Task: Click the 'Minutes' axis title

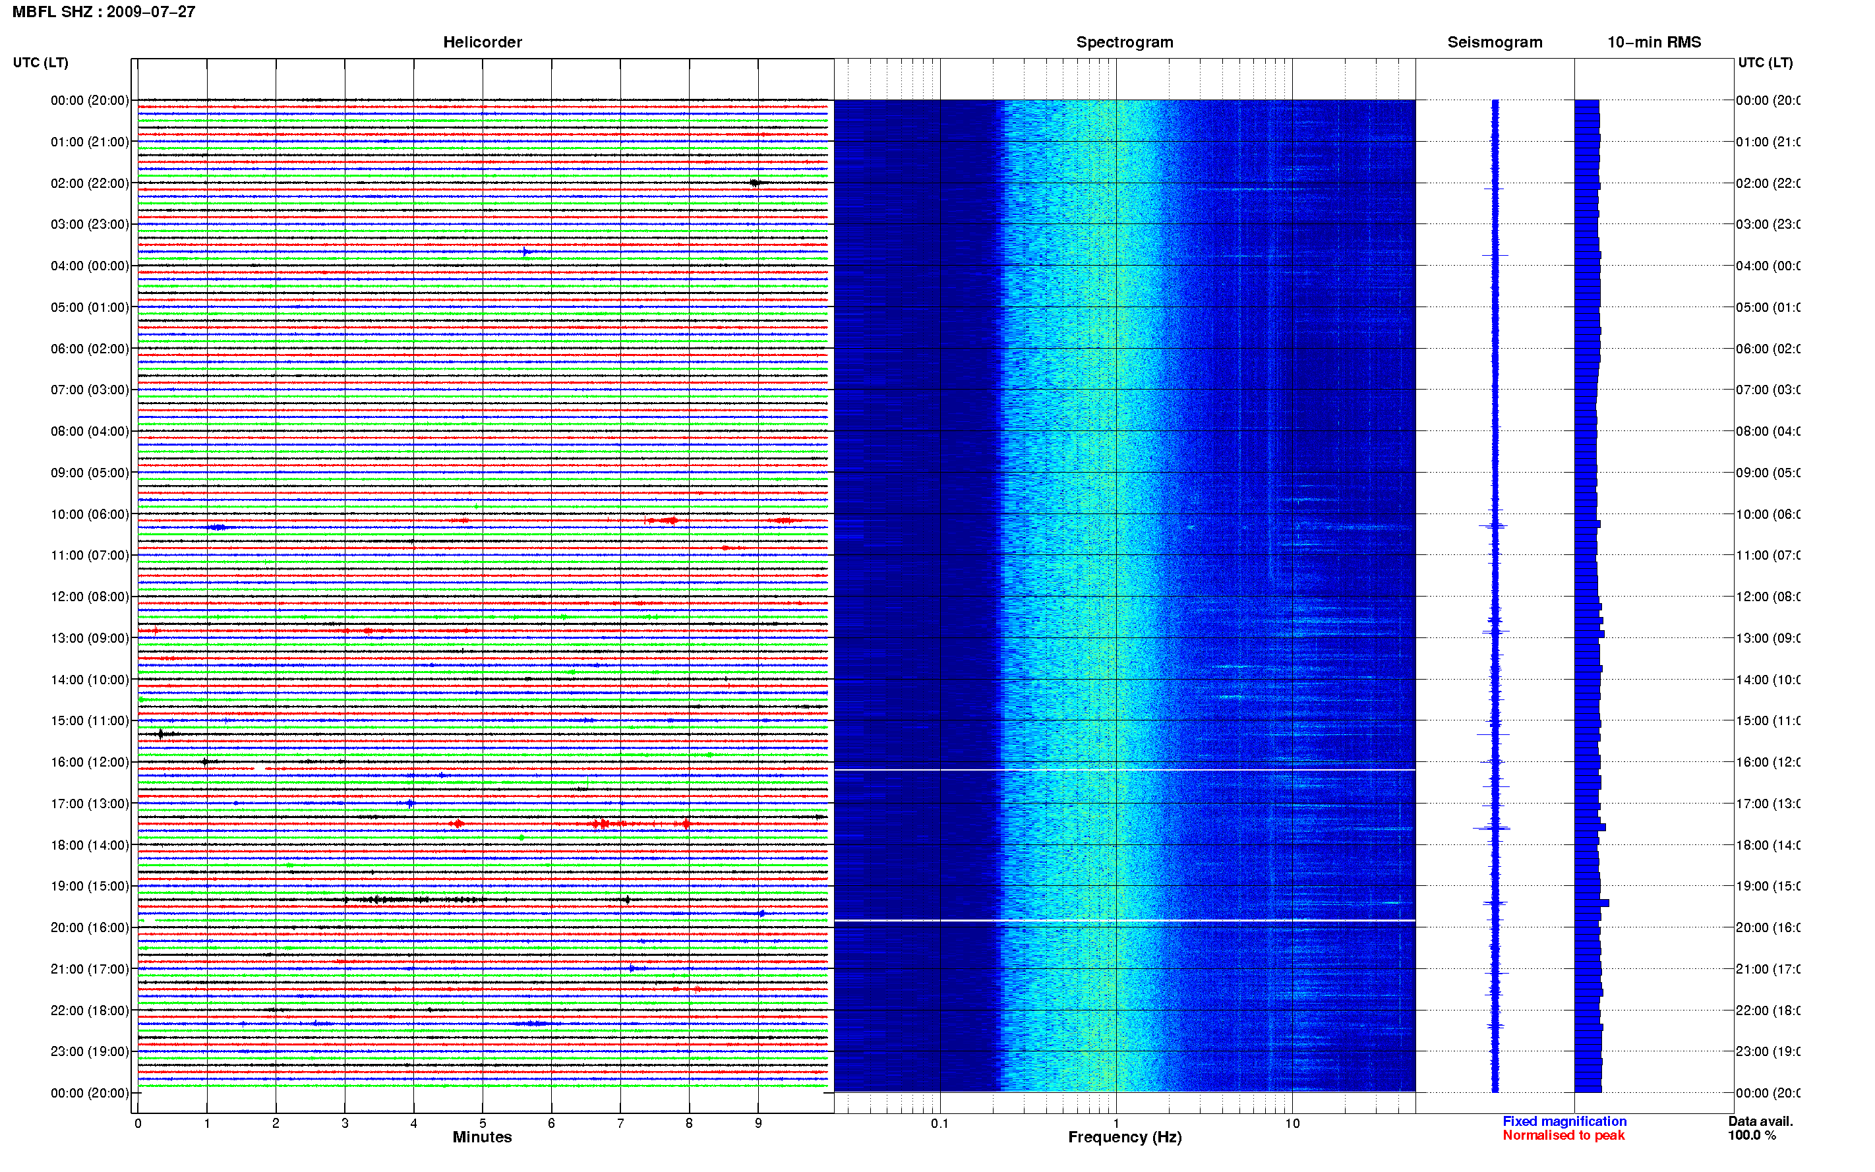Action: pyautogui.click(x=482, y=1136)
